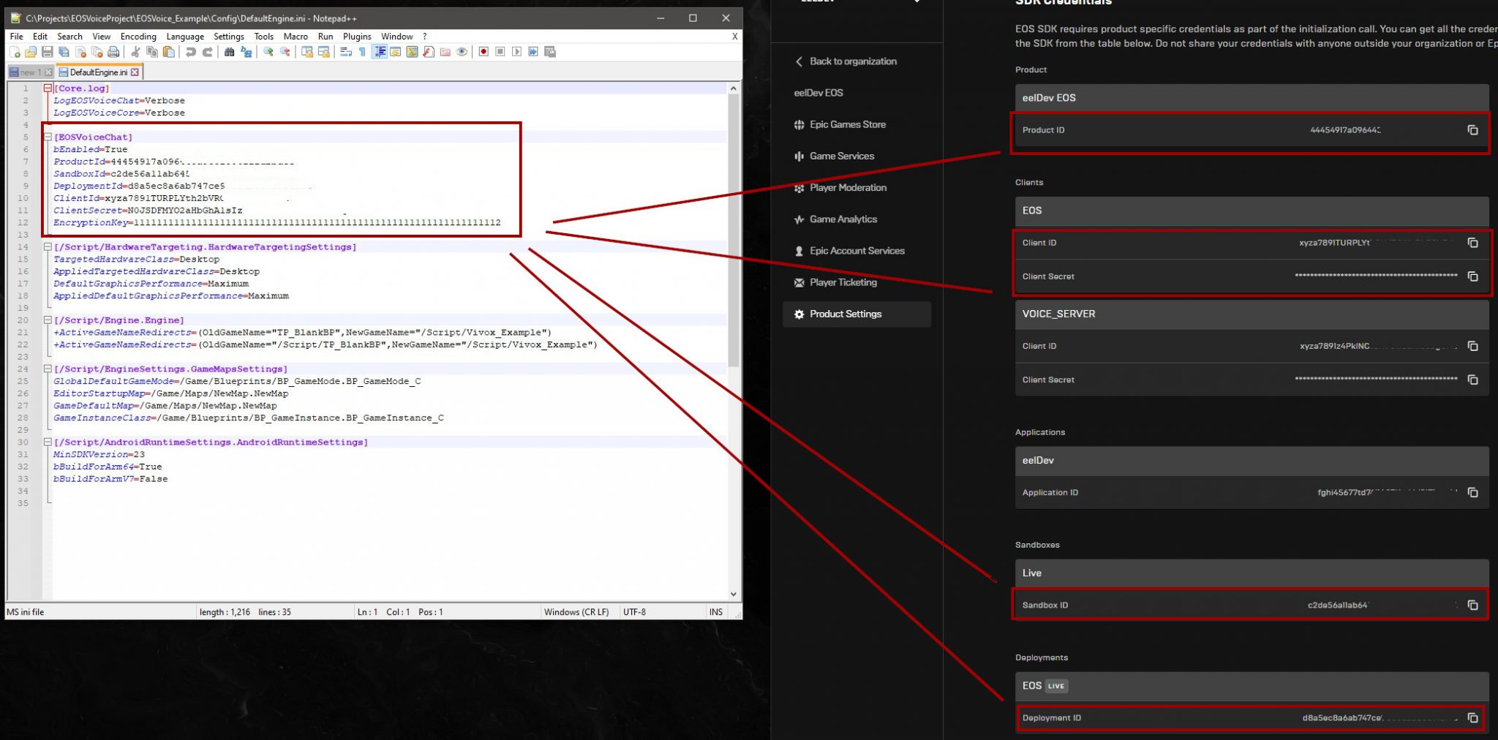This screenshot has height=740, width=1498.
Task: Start macro recording with the red record icon
Action: (483, 52)
